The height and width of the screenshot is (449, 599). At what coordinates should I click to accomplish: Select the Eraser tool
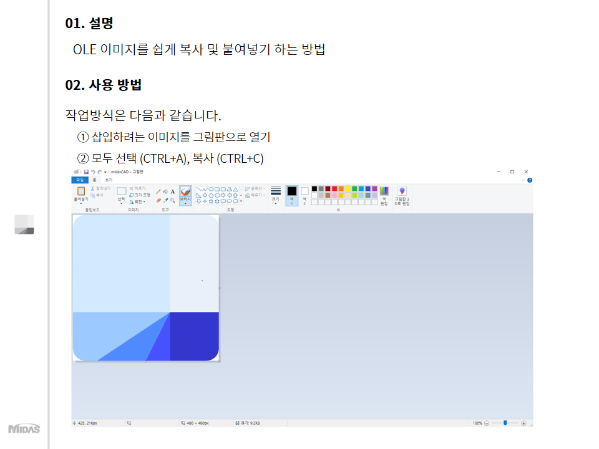point(158,200)
